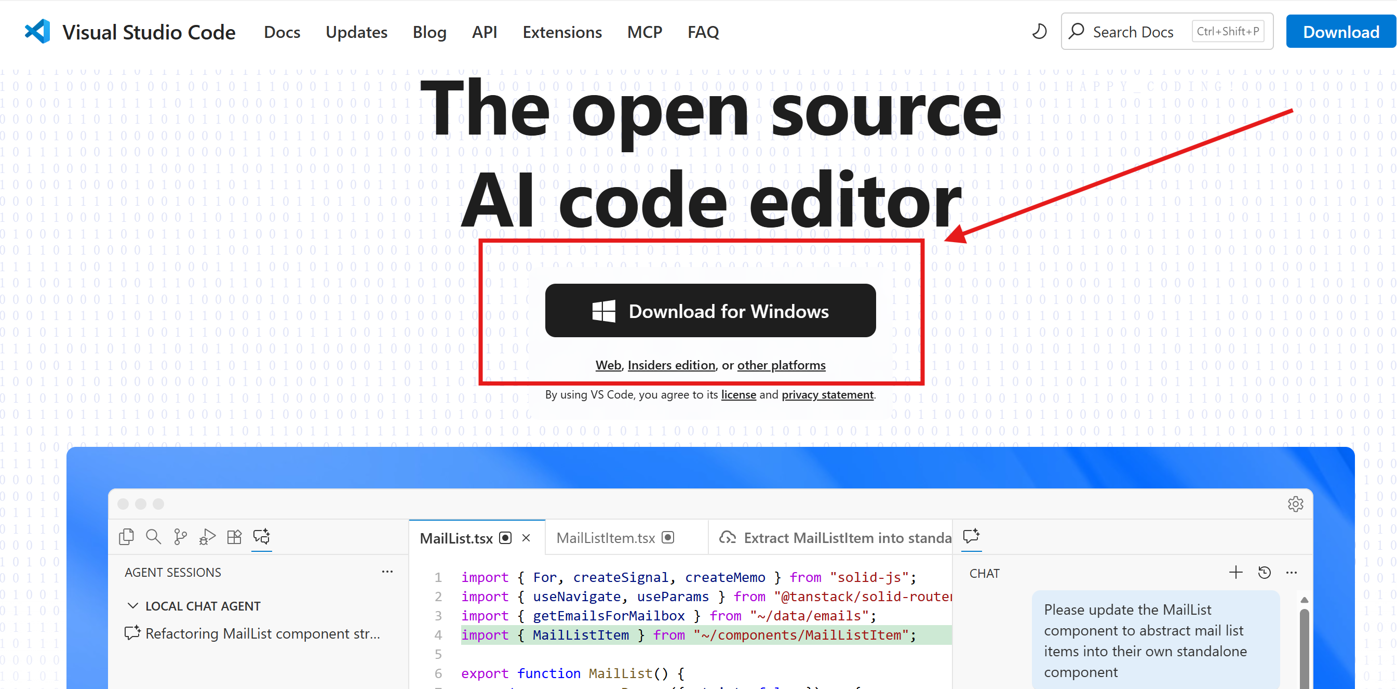The height and width of the screenshot is (689, 1397).
Task: Open the Agent Sessions more options ellipsis
Action: coord(387,572)
